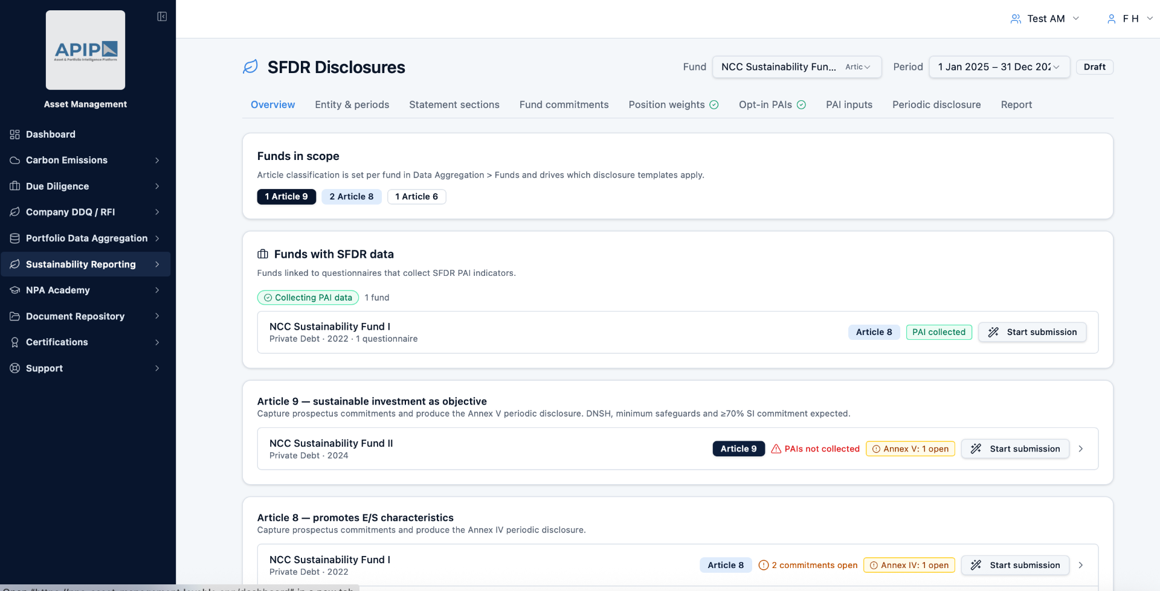Screen dimensions: 1160x591
Task: Click the APIP logo thumbnail
Action: [86, 50]
